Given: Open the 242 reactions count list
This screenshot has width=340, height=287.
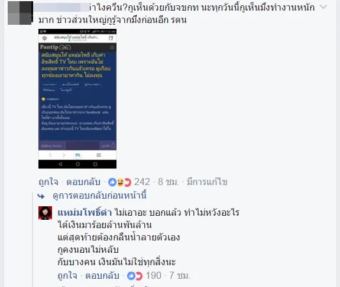Looking at the screenshot, I should (142, 182).
